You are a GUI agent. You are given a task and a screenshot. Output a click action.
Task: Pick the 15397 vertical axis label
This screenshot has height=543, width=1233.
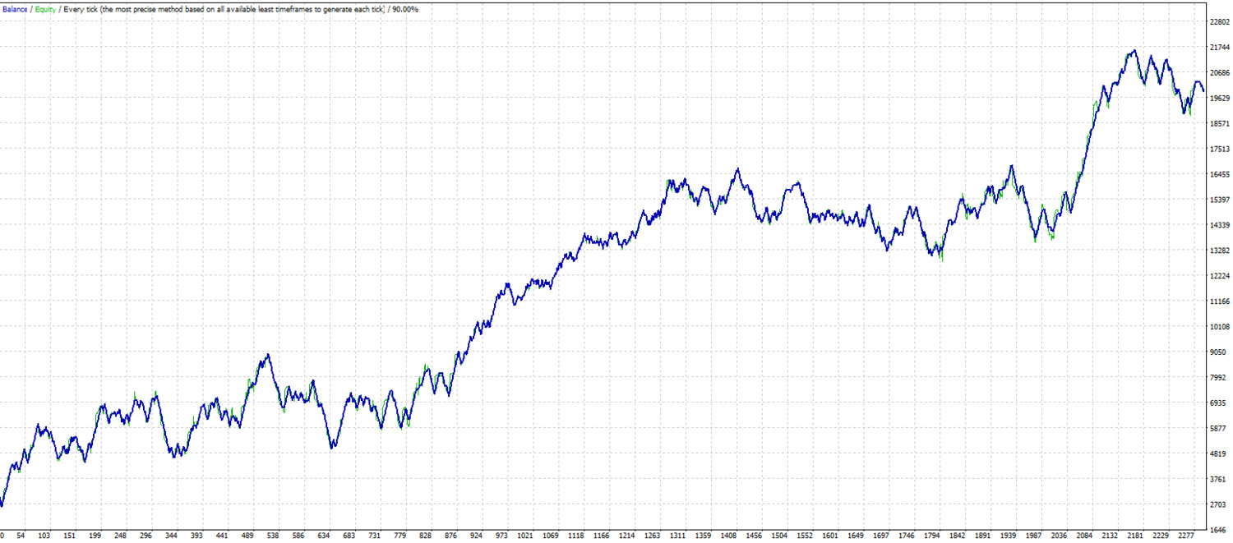tap(1219, 200)
